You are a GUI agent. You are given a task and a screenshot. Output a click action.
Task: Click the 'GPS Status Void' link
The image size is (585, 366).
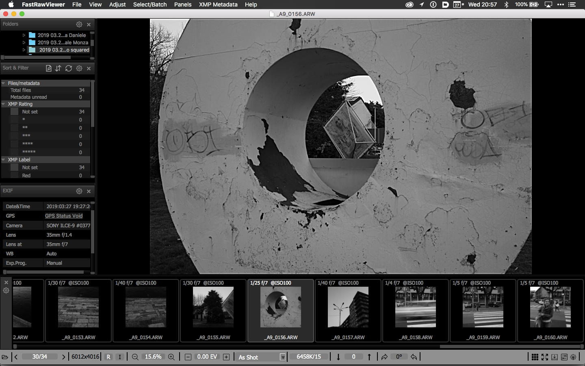pyautogui.click(x=64, y=216)
